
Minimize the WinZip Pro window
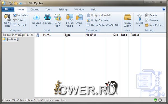147,2
